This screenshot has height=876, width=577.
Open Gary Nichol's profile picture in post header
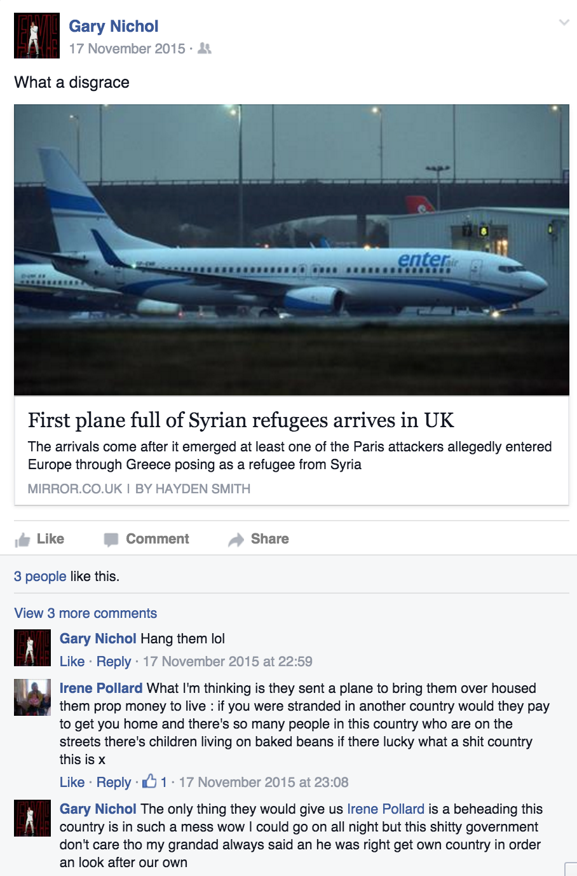tap(37, 36)
